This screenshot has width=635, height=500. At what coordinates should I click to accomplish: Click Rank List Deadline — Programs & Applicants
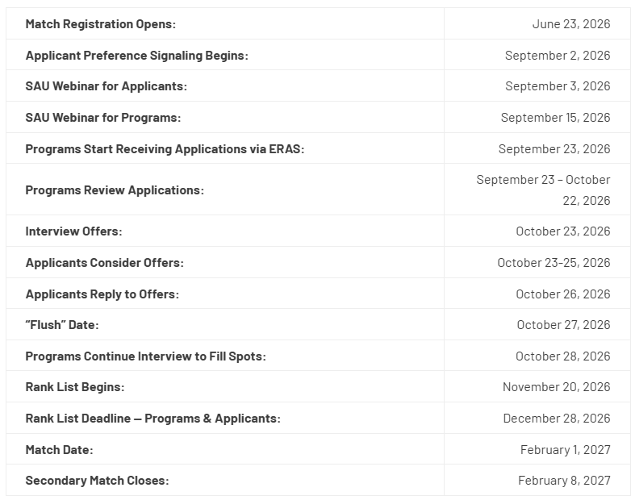[152, 419]
